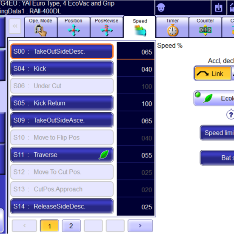Screen dimensions: 234x234
Task: Edit S10 speed value 040
Action: [135, 137]
